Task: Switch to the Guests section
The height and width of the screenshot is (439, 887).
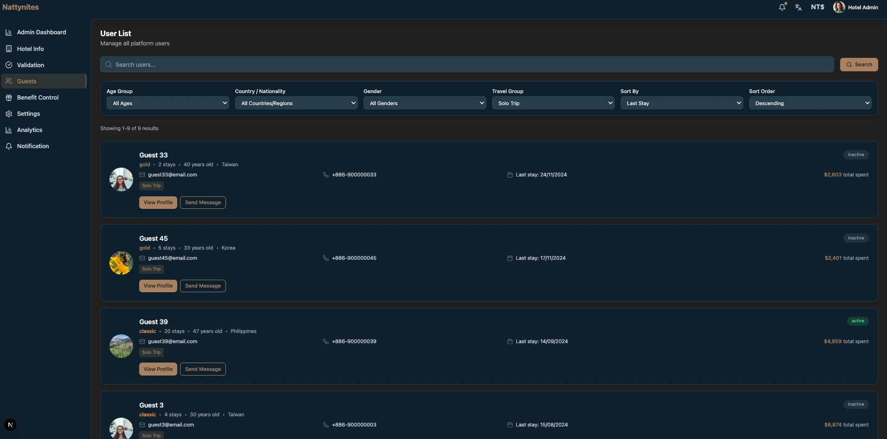Action: pos(26,81)
